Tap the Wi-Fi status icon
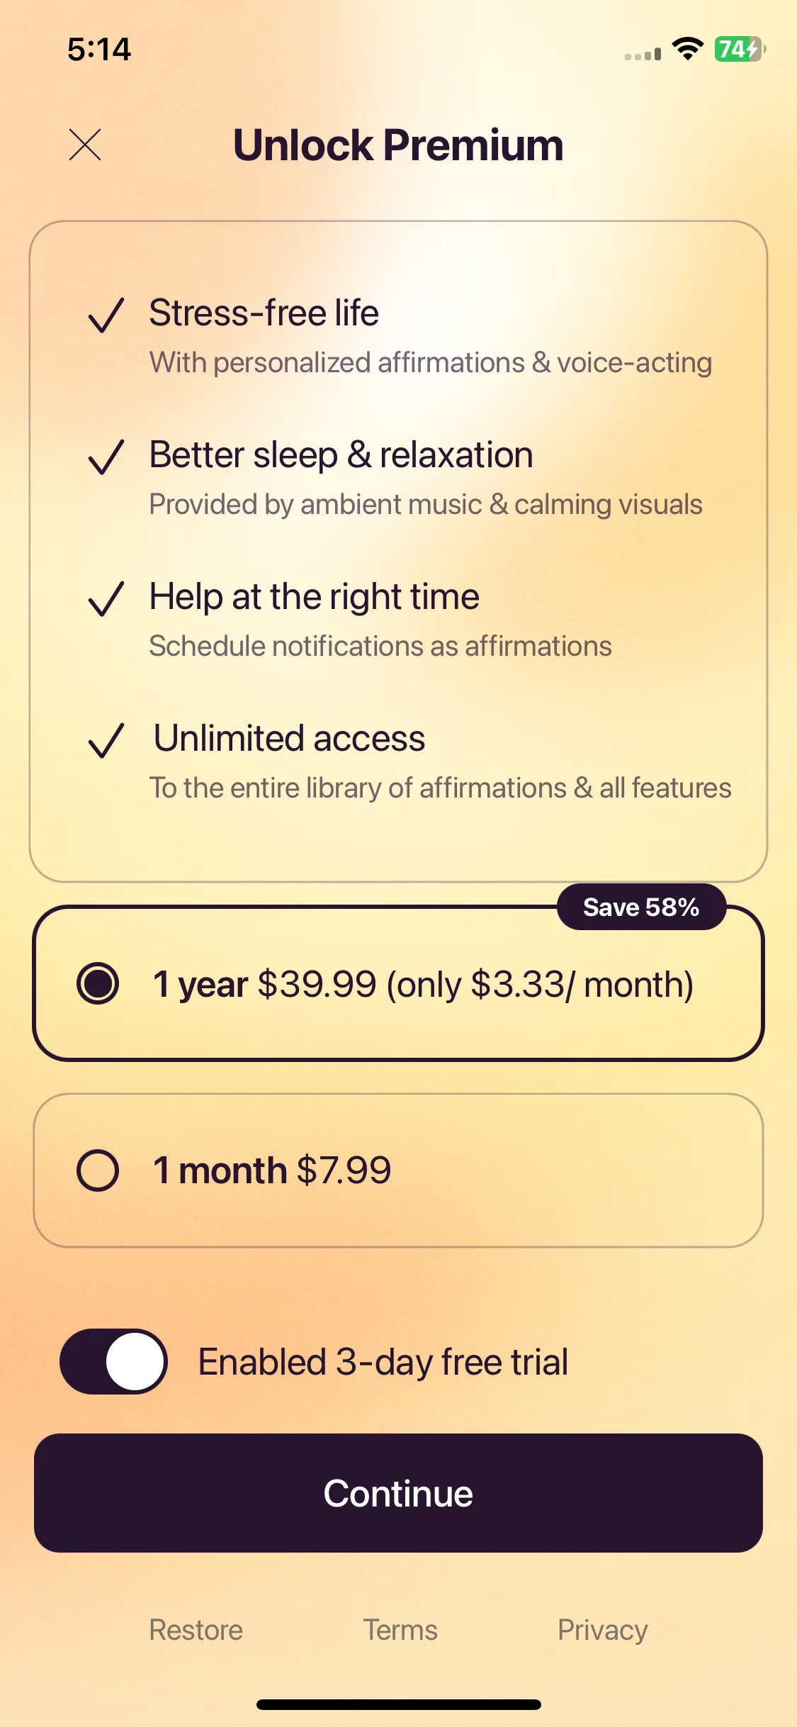The height and width of the screenshot is (1727, 797). [x=687, y=49]
